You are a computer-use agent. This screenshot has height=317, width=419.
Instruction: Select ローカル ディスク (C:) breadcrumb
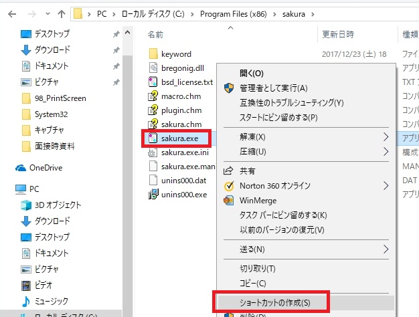[153, 14]
